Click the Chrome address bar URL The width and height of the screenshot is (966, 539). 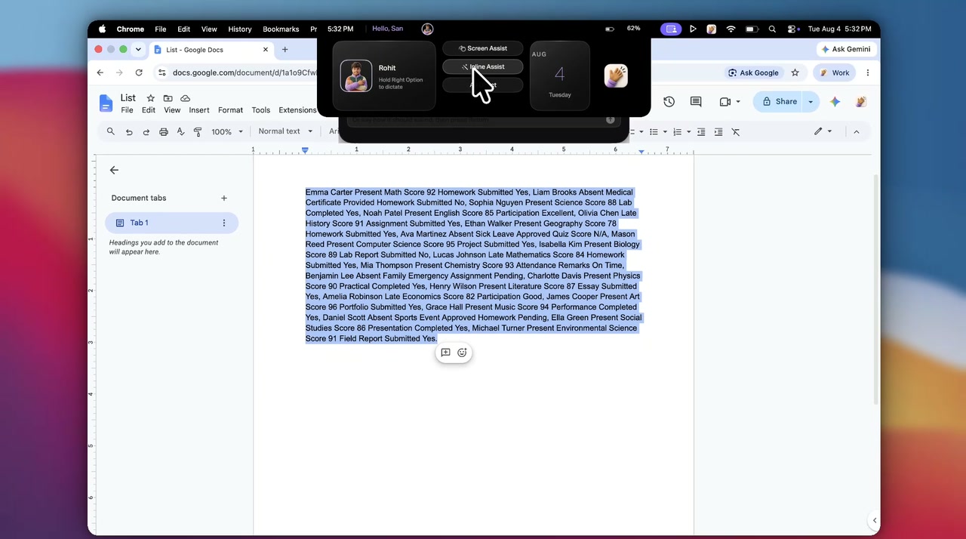245,72
